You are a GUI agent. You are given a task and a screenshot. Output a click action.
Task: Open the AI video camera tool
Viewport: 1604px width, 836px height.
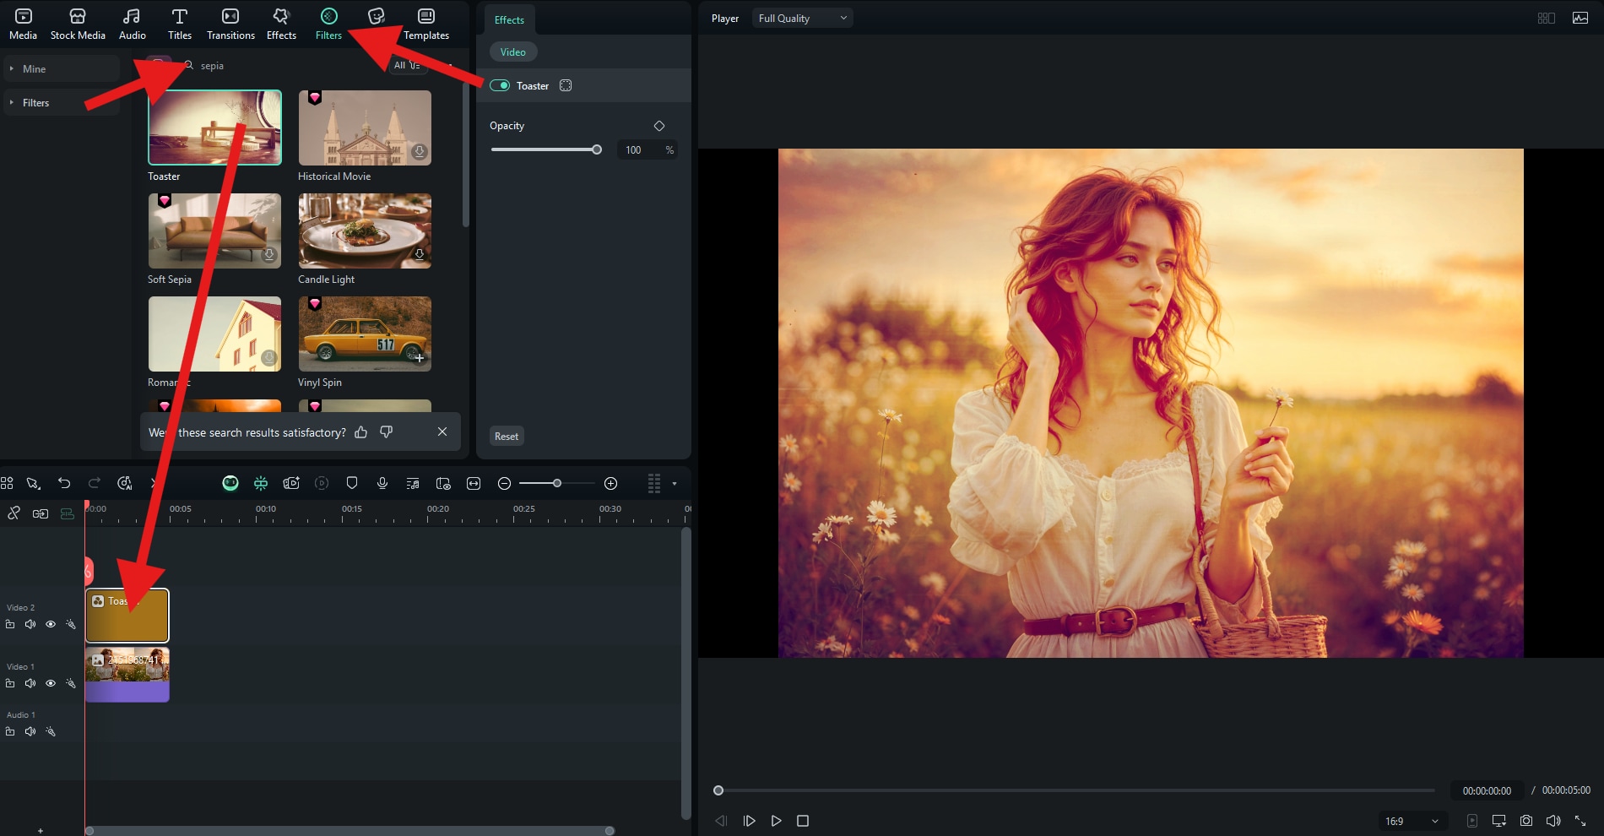point(291,483)
